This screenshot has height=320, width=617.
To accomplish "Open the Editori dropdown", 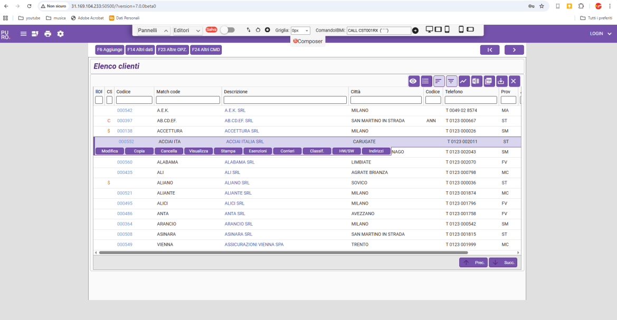I will (x=187, y=30).
